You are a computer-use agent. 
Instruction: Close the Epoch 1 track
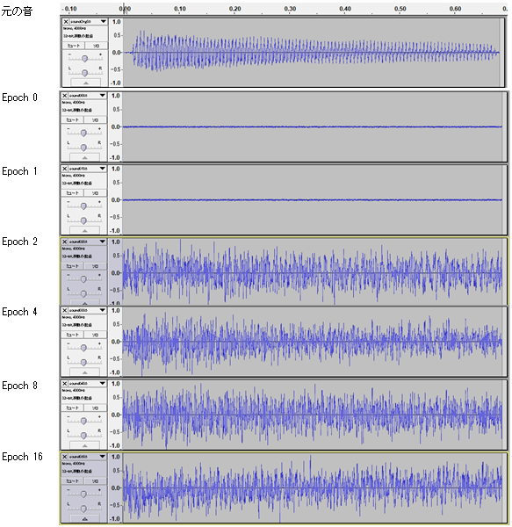click(x=65, y=169)
